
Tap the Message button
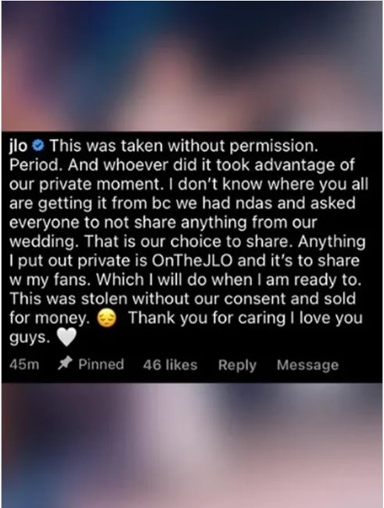point(307,366)
